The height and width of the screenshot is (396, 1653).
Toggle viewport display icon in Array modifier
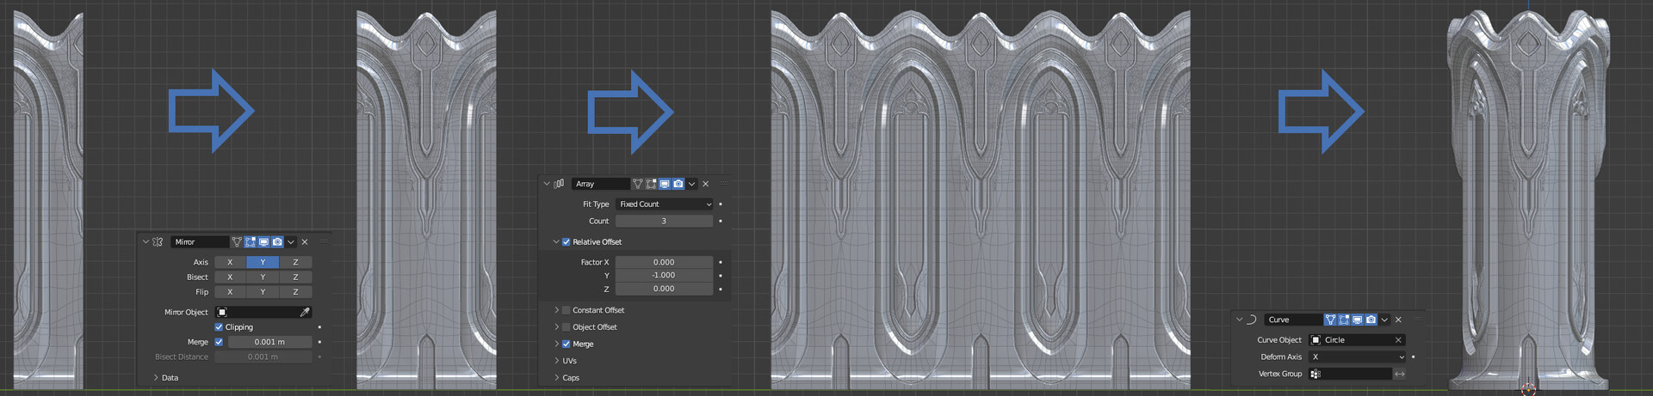665,184
